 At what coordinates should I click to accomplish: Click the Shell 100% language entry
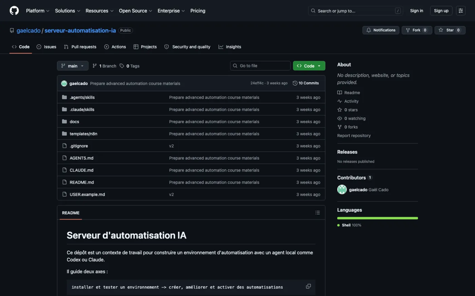point(349,225)
